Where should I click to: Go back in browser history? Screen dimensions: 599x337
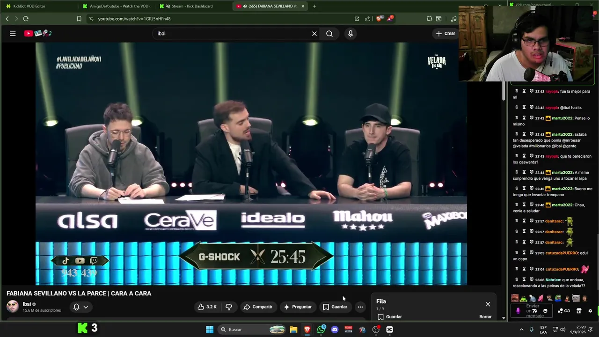7,19
